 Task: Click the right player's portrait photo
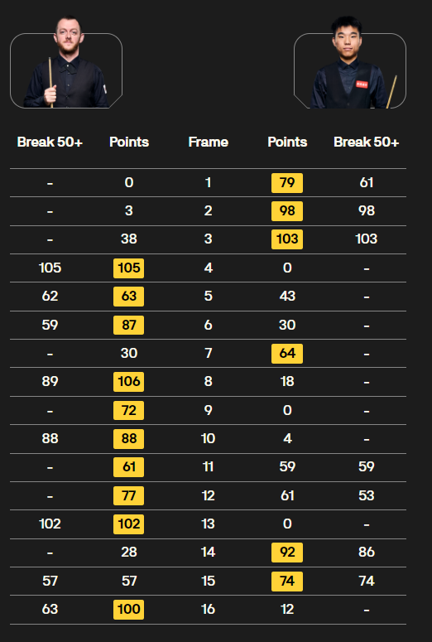click(350, 62)
